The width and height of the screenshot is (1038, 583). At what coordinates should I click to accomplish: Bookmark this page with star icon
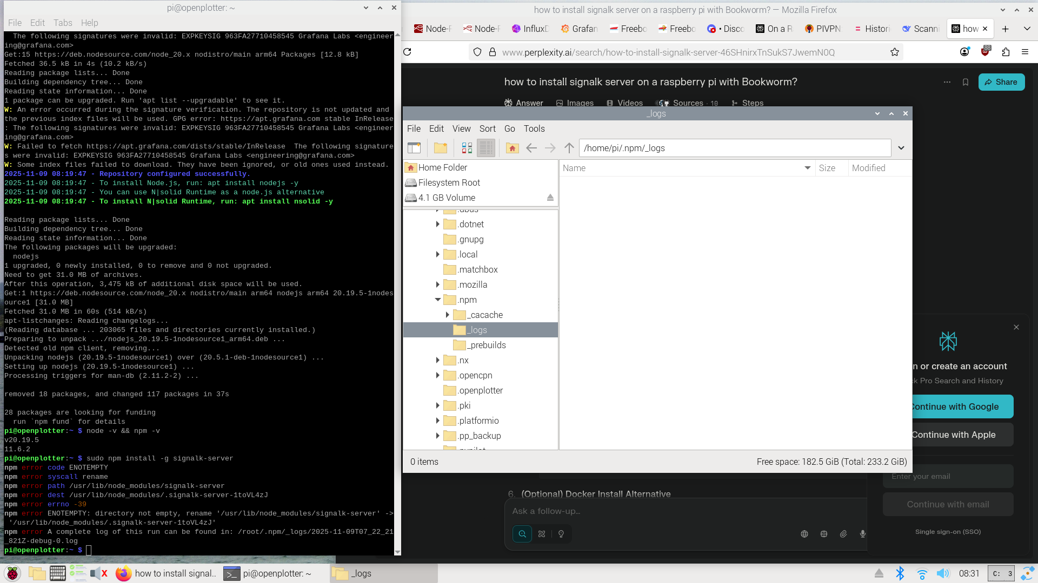pyautogui.click(x=895, y=52)
